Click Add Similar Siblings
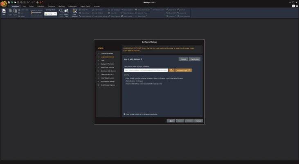 [100, 16]
